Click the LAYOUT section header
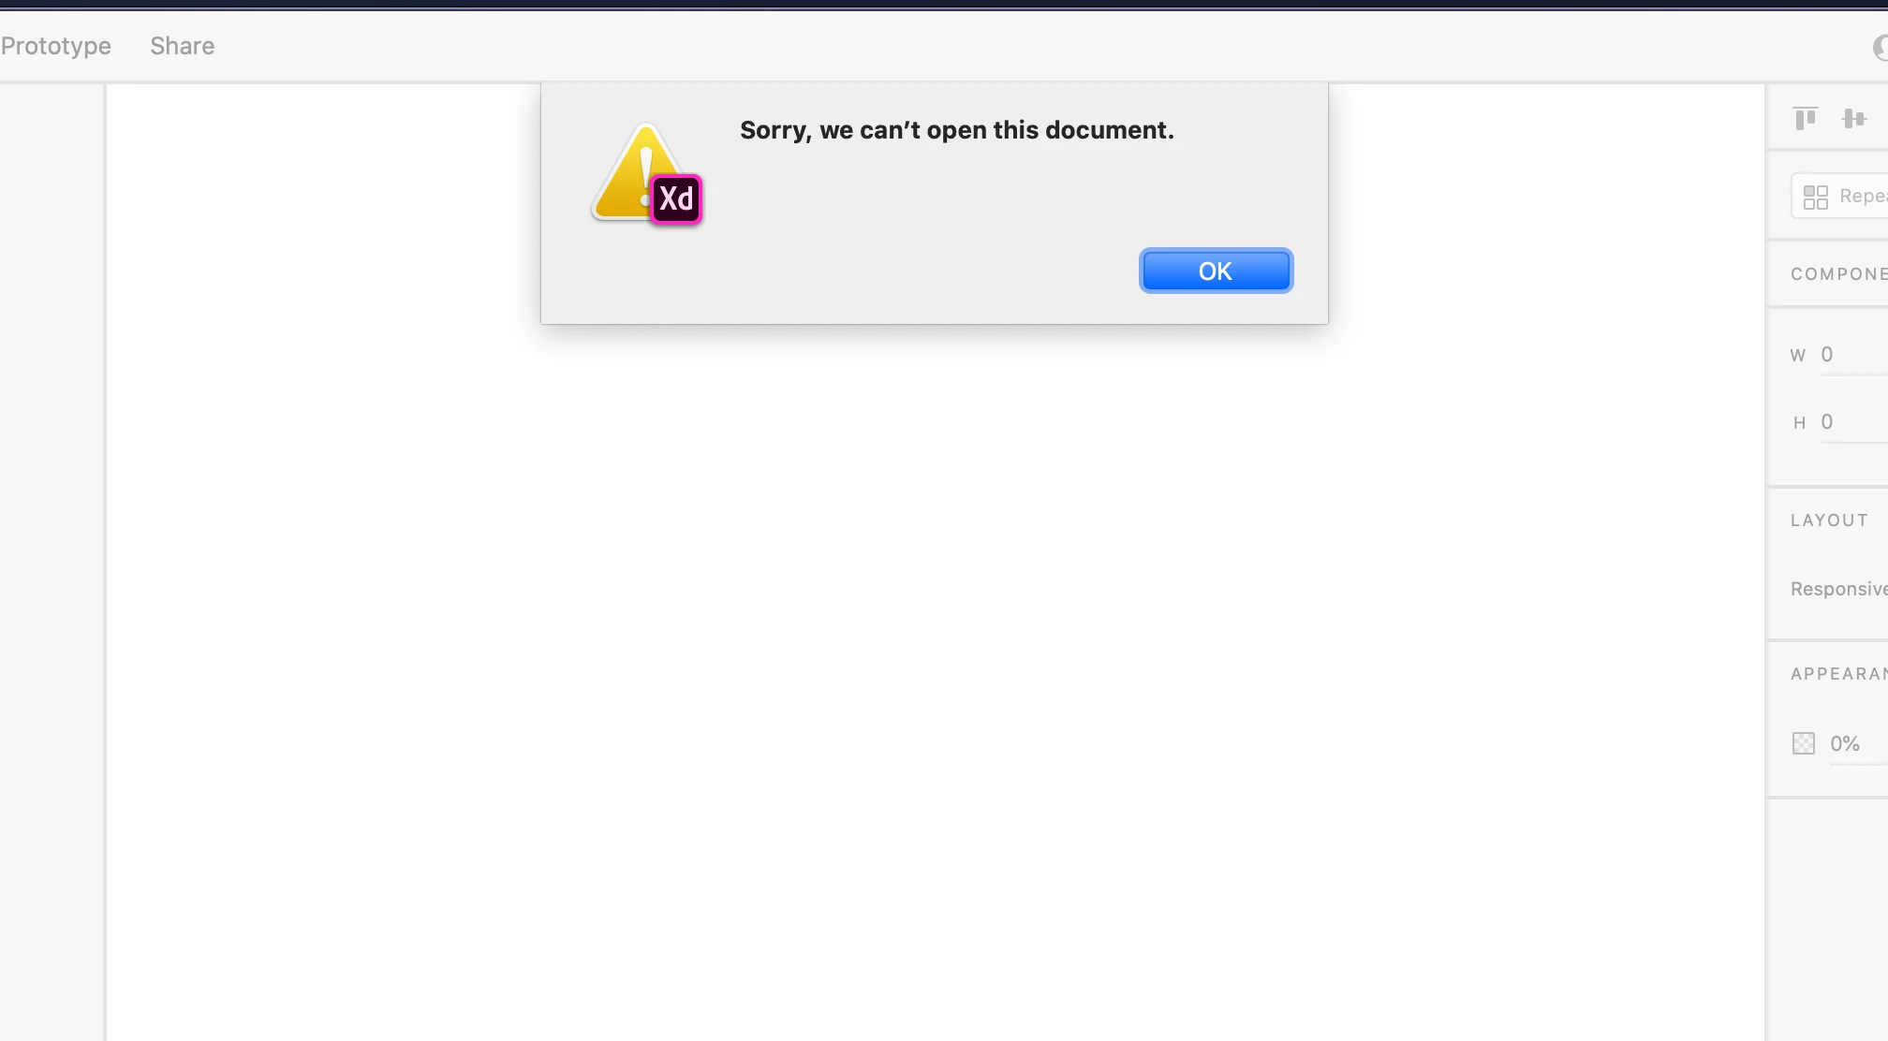This screenshot has width=1888, height=1041. pos(1829,520)
